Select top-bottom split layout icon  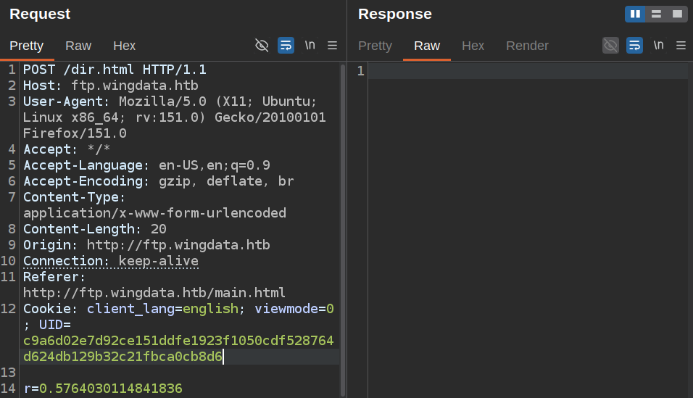(x=656, y=14)
